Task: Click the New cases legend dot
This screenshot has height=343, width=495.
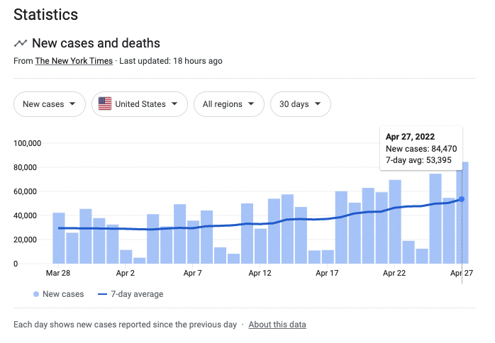Action: (x=35, y=294)
